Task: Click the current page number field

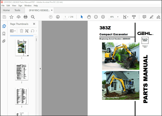Action: click(x=65, y=17)
